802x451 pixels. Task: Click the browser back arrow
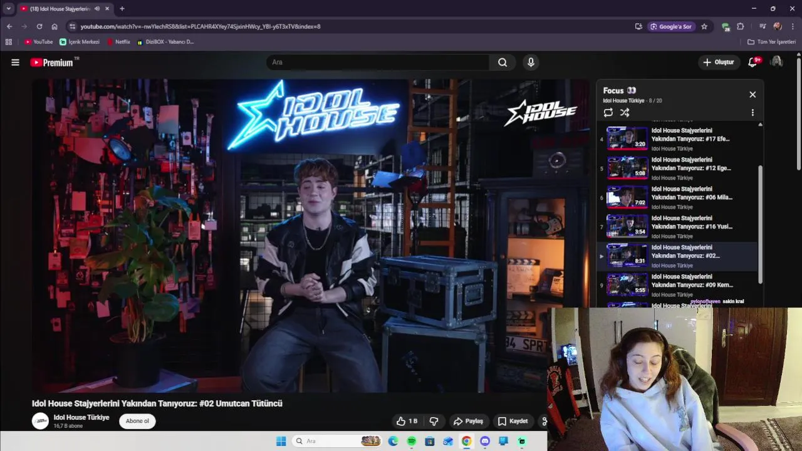(9, 26)
